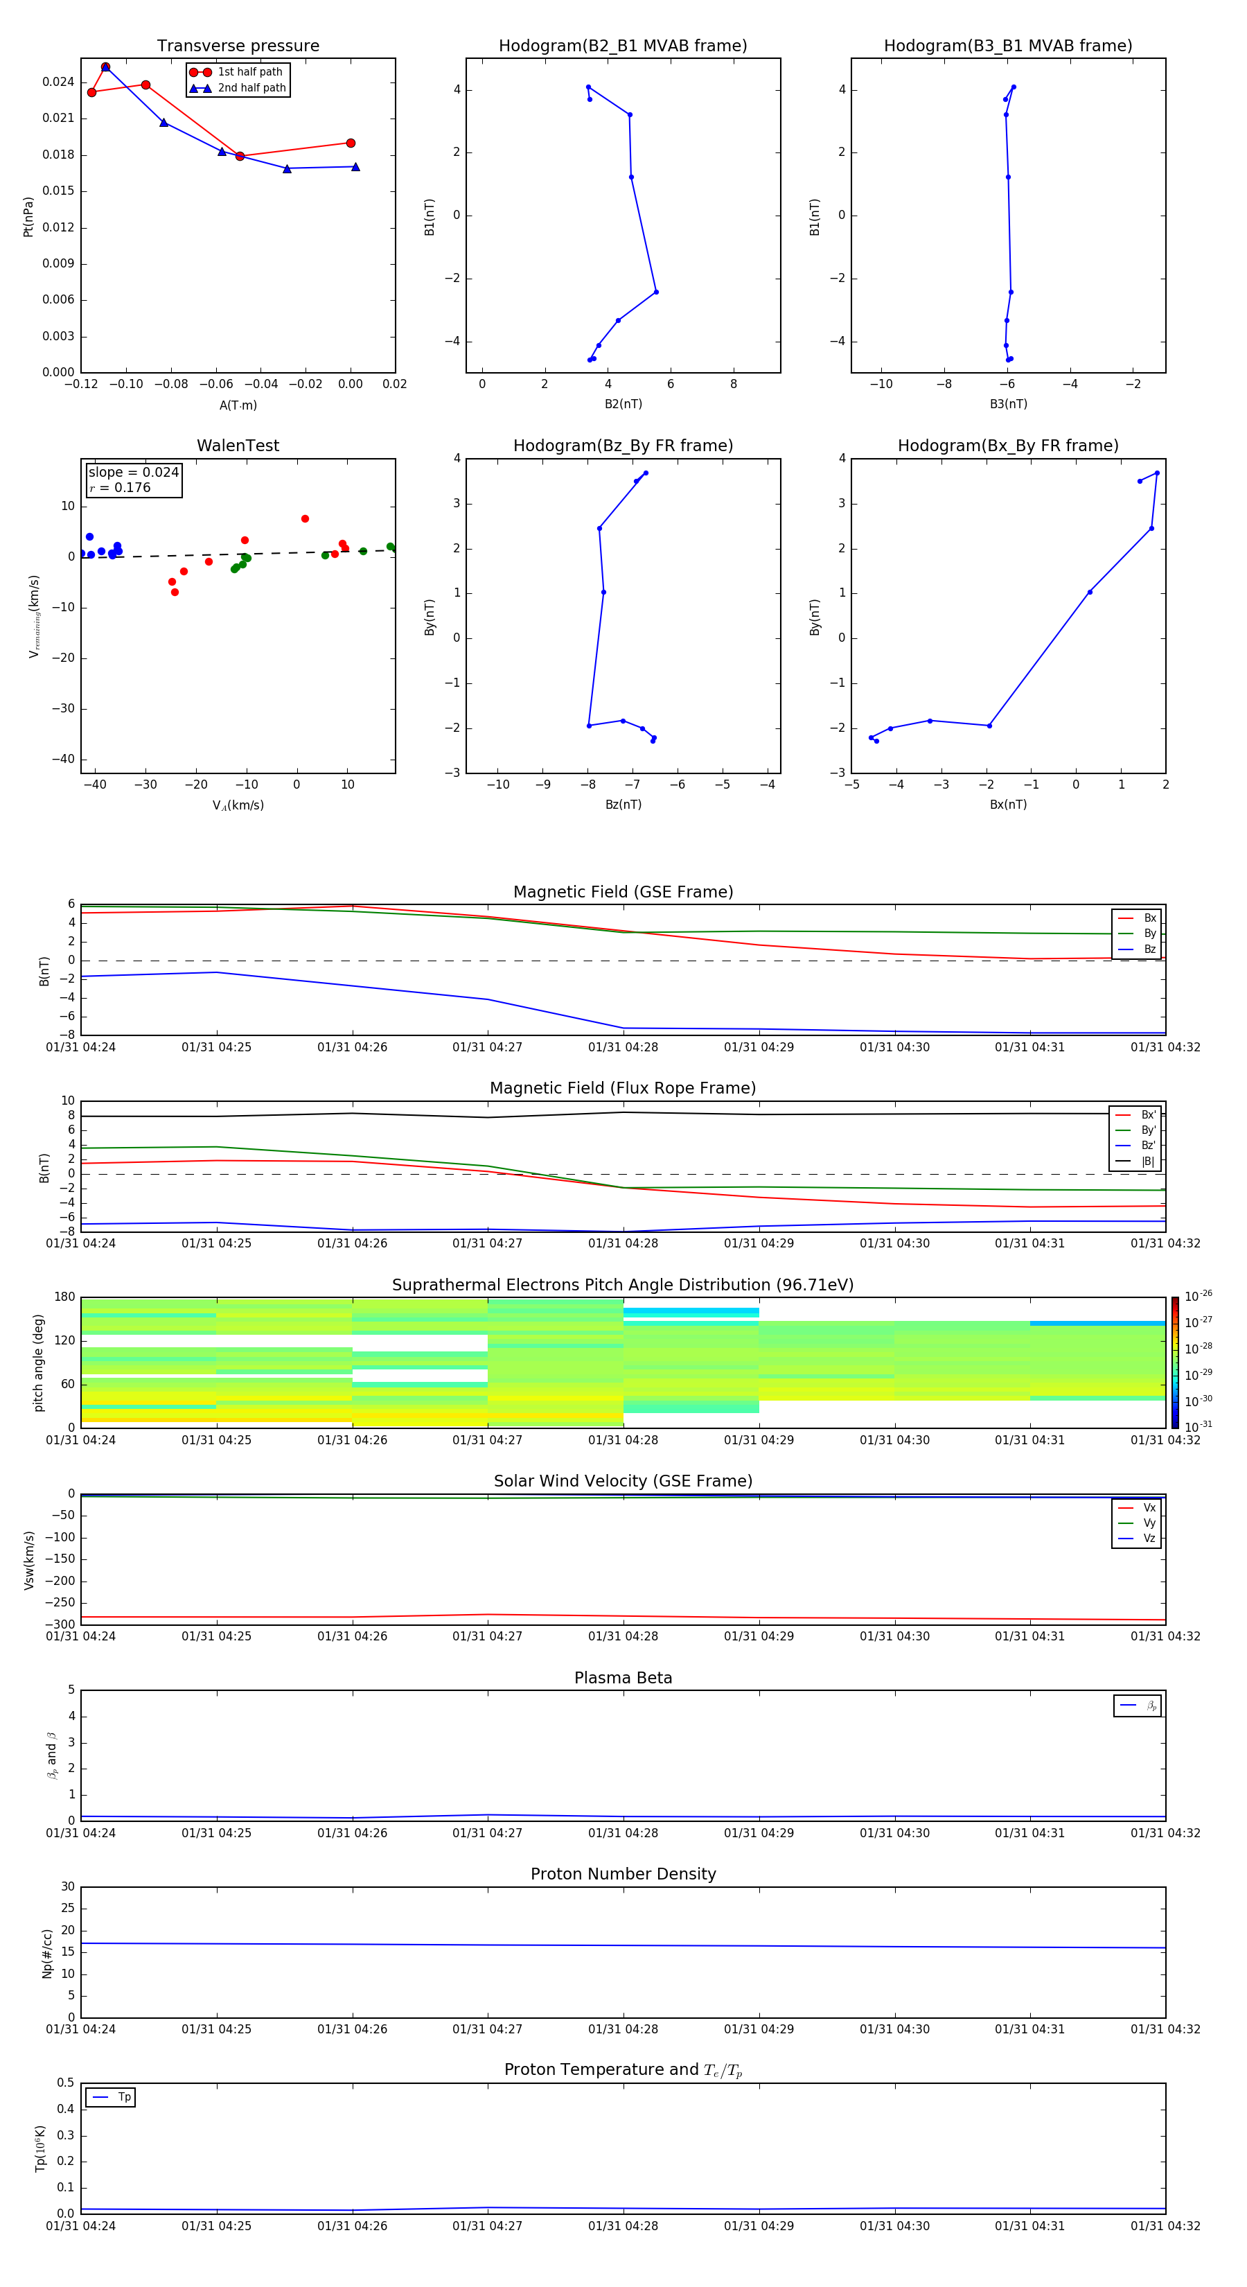Click the βp legend entry in Plasma Beta

(1138, 1706)
